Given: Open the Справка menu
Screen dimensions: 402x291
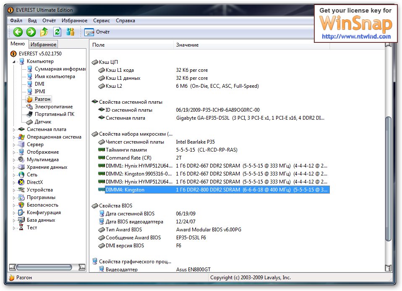Looking at the screenshot, I should [125, 21].
